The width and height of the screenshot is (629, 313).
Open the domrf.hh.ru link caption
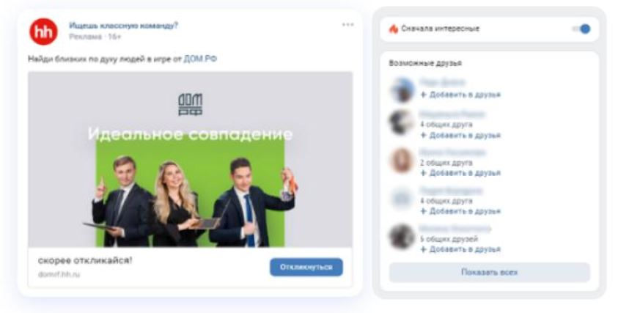pos(59,275)
